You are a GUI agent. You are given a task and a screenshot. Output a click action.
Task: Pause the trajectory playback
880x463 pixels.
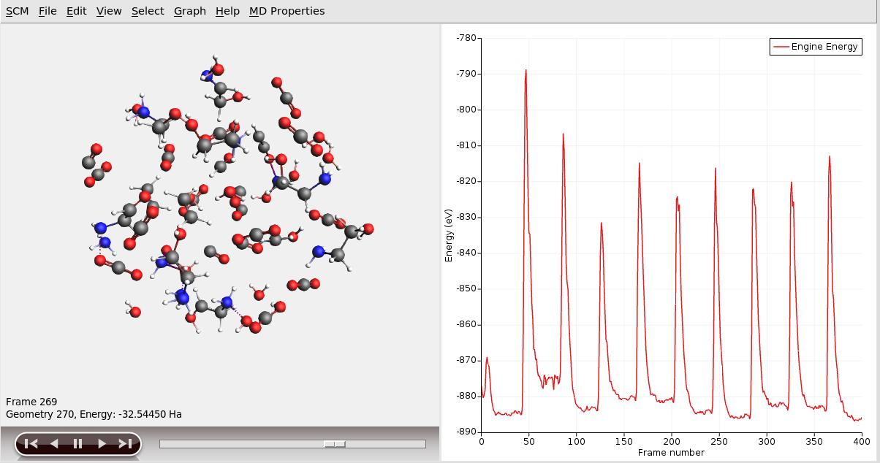coord(77,443)
